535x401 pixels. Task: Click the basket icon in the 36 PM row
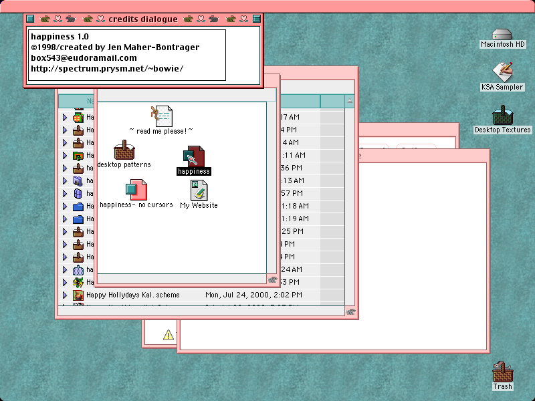coord(78,168)
